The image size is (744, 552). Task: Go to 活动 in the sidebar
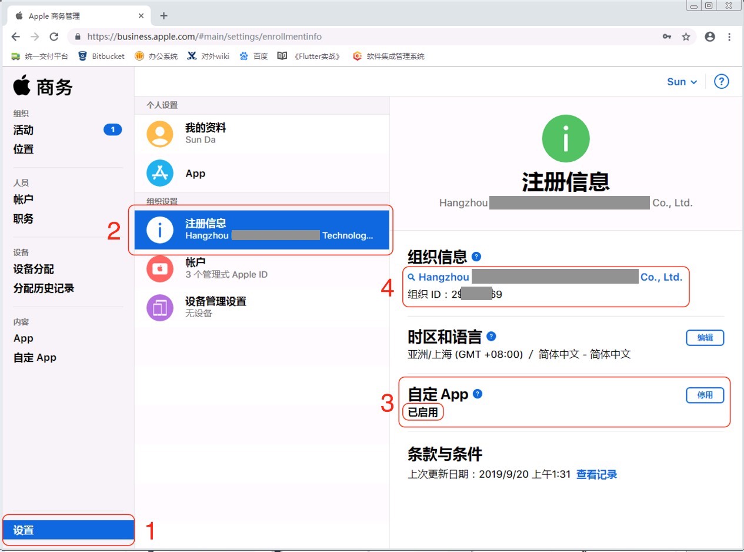[x=24, y=130]
